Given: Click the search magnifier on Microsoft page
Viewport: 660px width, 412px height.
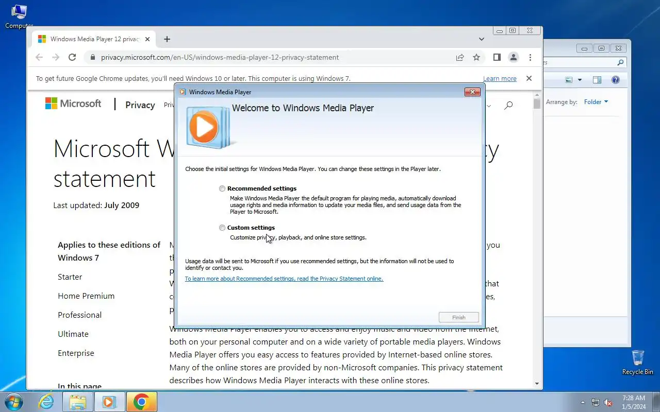Looking at the screenshot, I should tap(508, 105).
